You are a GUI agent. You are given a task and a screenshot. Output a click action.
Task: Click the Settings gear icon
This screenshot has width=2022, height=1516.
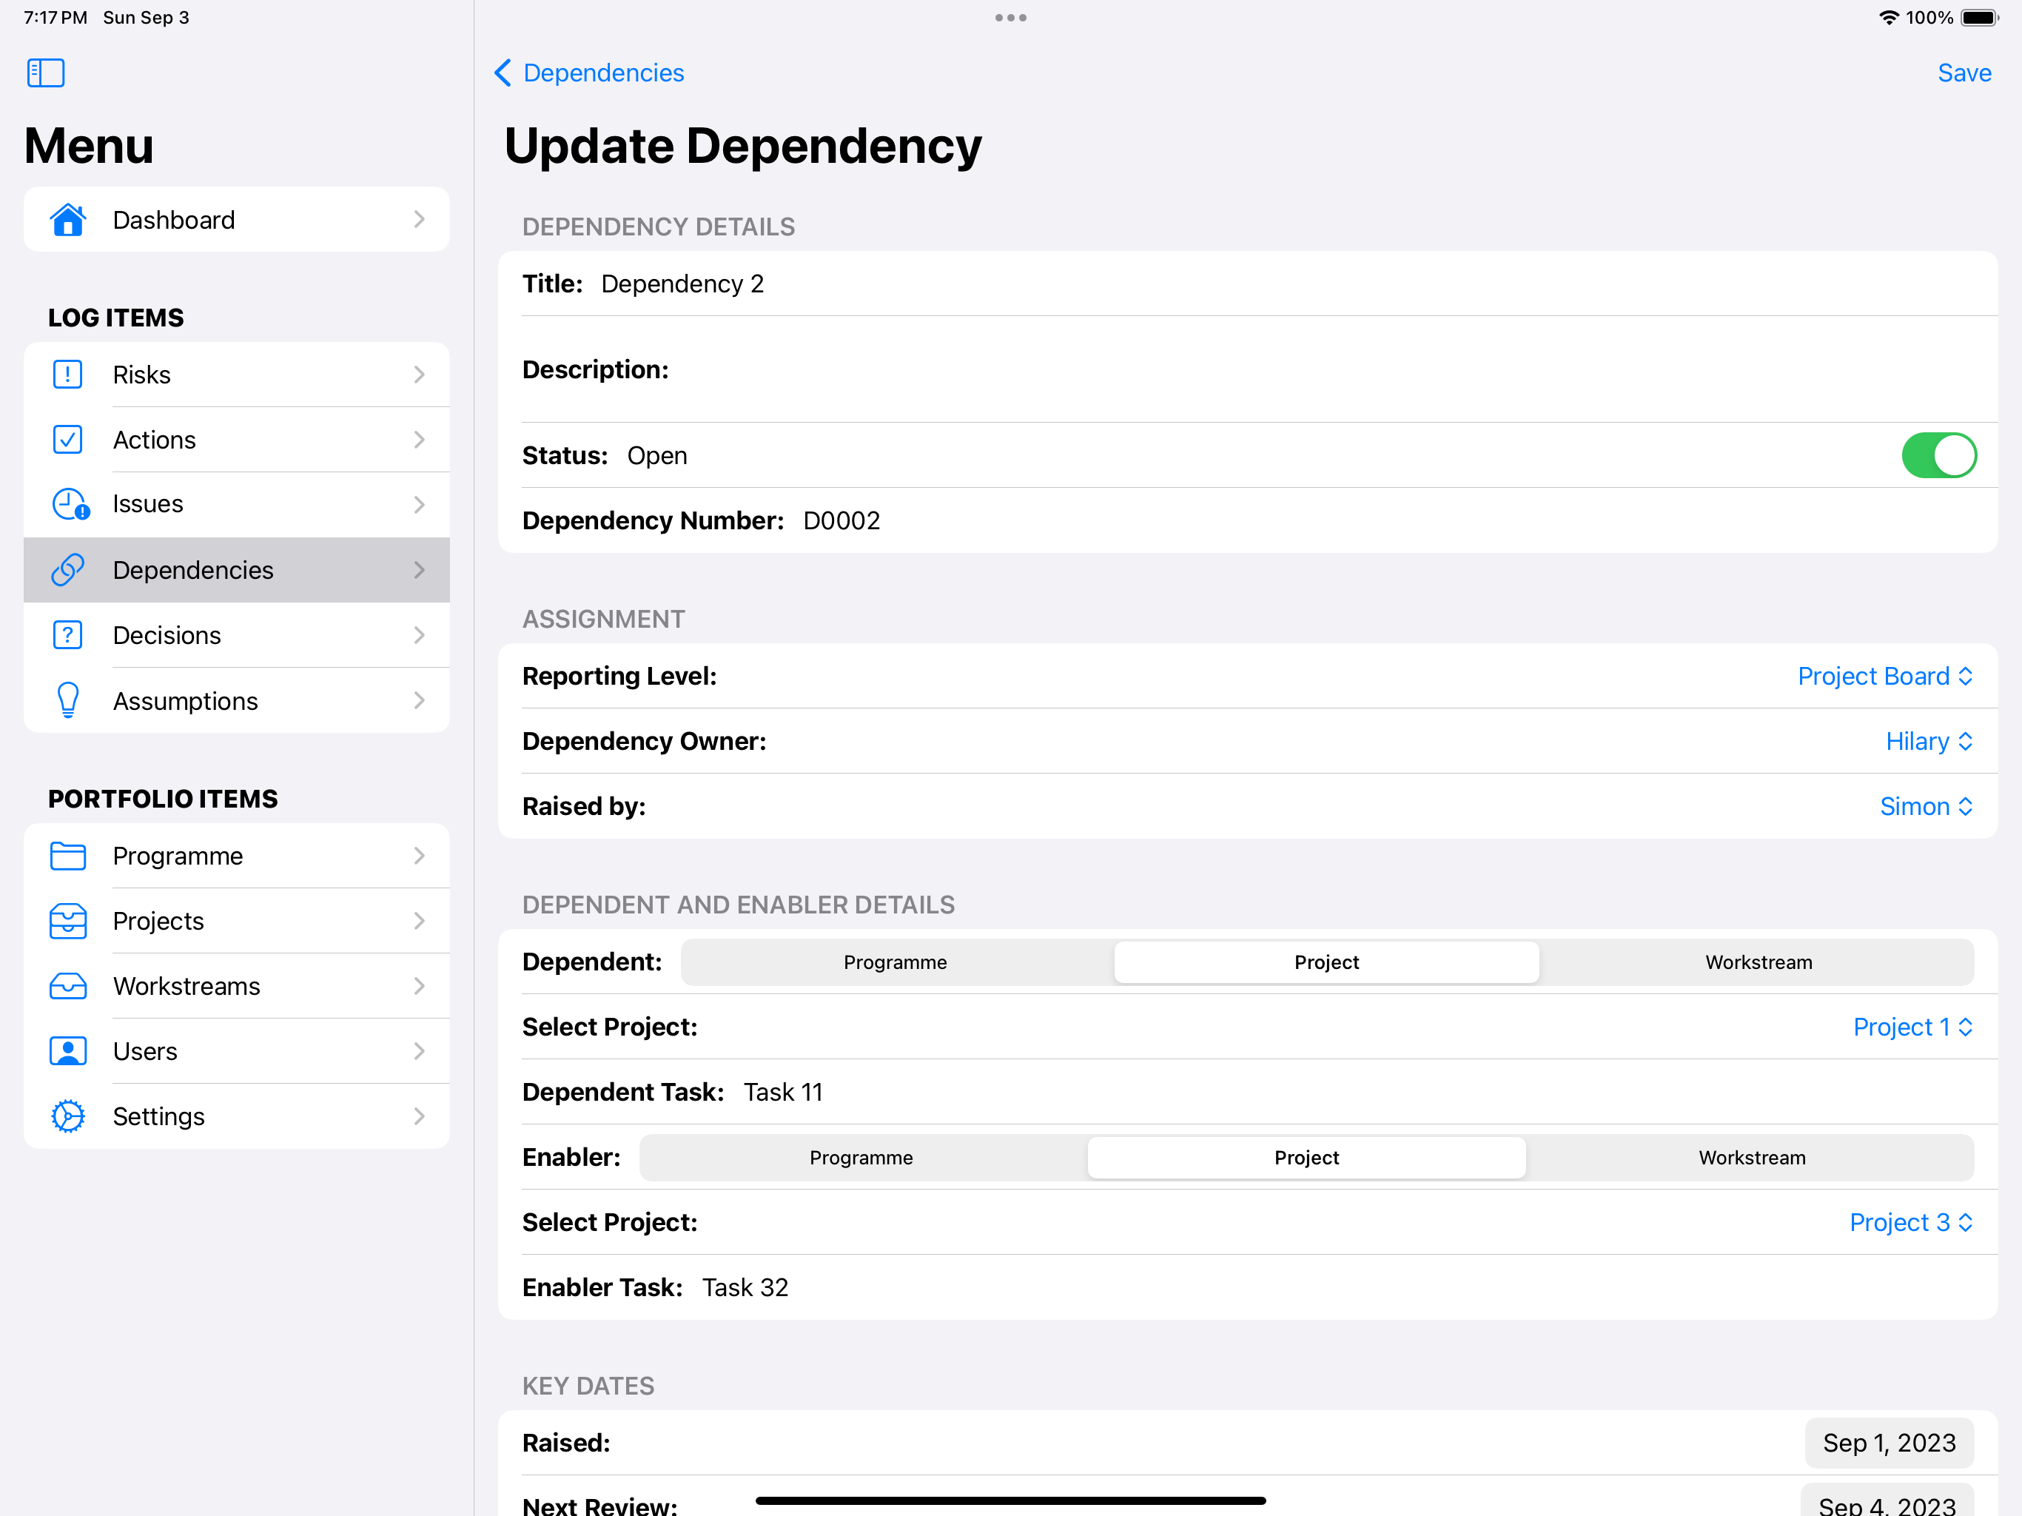pos(67,1116)
